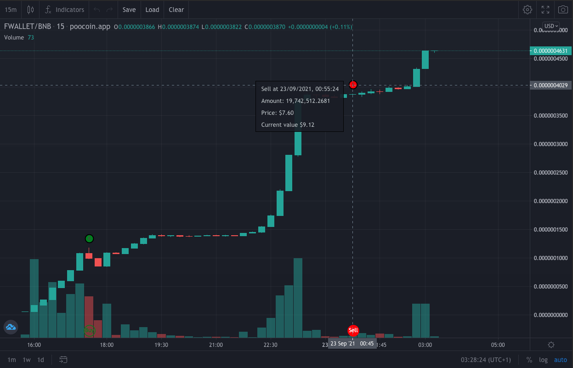The height and width of the screenshot is (368, 573).
Task: Click the TradingView cloud logo
Action: (x=11, y=327)
